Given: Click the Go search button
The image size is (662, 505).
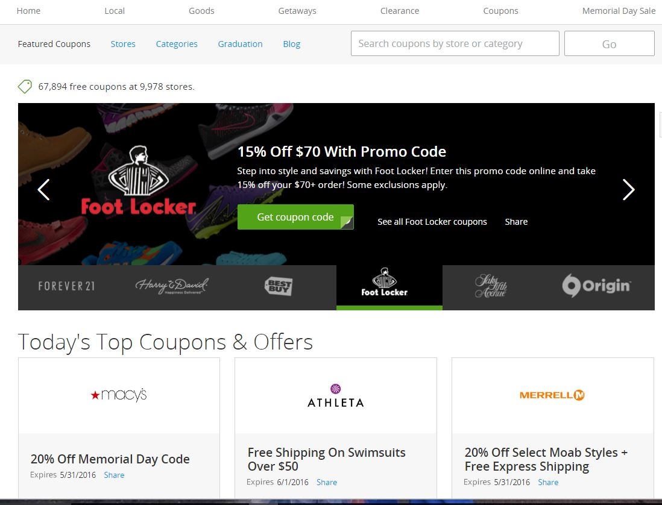Looking at the screenshot, I should (609, 43).
